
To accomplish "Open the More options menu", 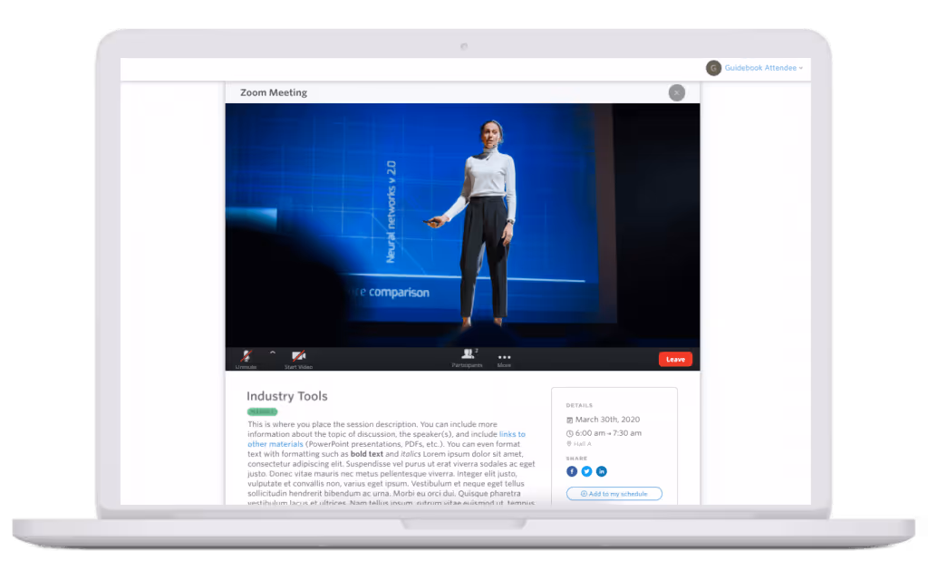I will point(504,360).
